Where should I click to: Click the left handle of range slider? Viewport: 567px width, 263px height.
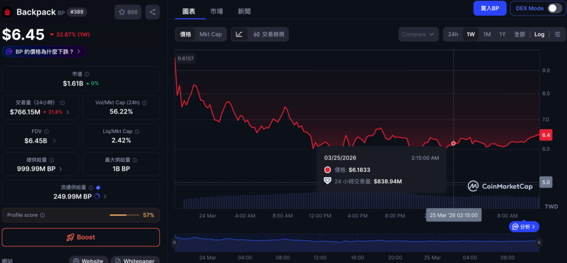coord(174,242)
